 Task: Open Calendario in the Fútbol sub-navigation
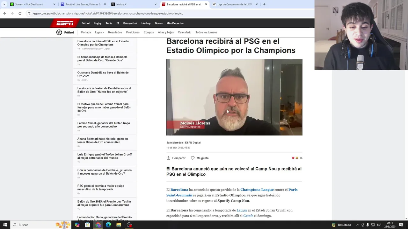pyautogui.click(x=185, y=32)
